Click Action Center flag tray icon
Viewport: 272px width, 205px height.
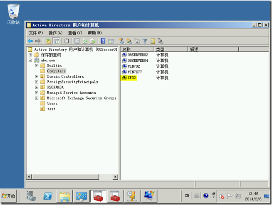230,196
